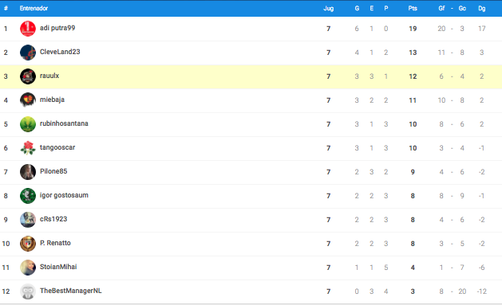
Task: Select the highlighted rauulx row
Action: coord(251,76)
